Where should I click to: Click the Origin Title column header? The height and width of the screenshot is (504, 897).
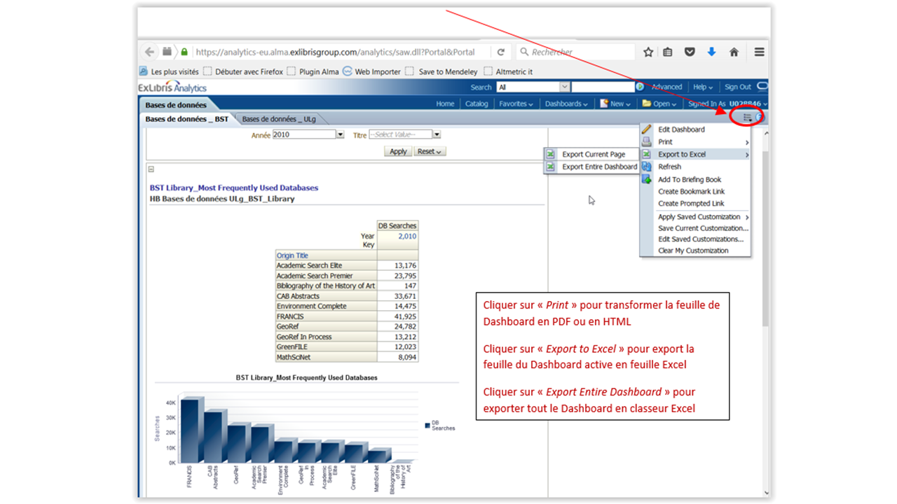[292, 255]
